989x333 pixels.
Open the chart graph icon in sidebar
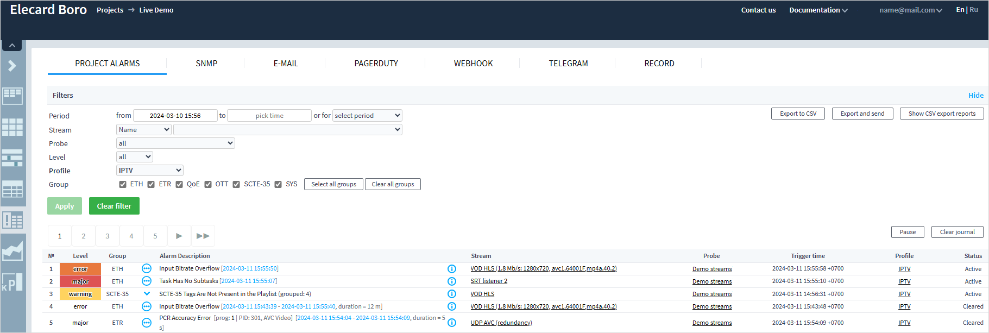[12, 251]
